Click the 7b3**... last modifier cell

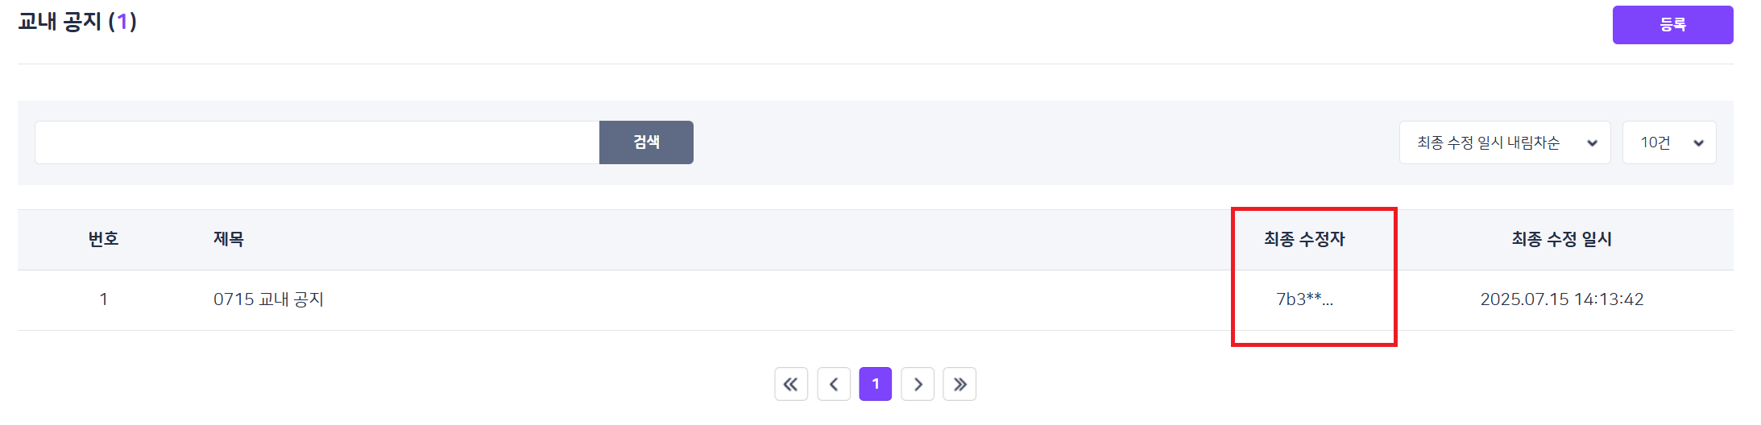(x=1304, y=299)
